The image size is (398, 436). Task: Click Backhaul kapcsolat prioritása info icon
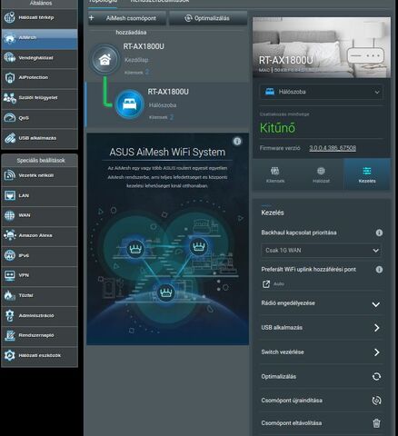(379, 233)
